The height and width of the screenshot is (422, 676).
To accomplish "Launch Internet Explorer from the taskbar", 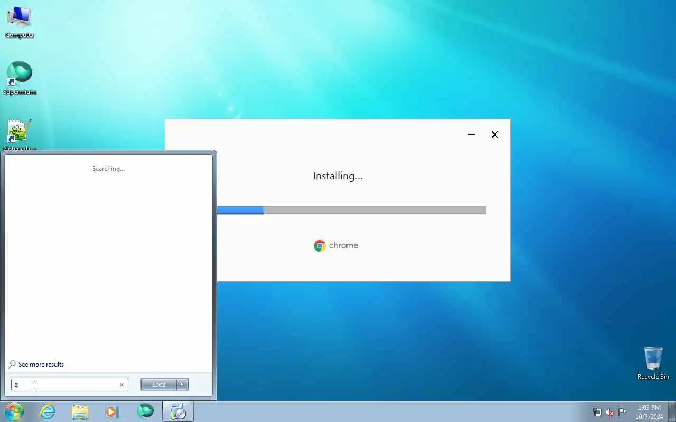I will (48, 411).
